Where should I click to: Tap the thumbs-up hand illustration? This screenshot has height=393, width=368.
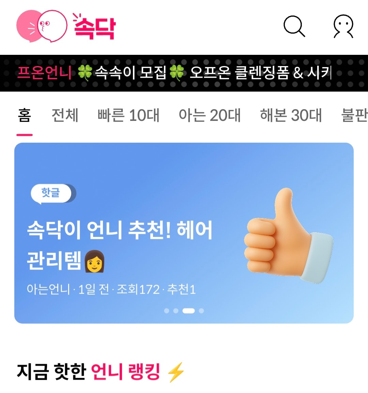pos(289,236)
